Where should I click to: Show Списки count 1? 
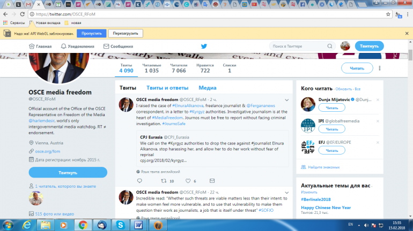(x=230, y=68)
